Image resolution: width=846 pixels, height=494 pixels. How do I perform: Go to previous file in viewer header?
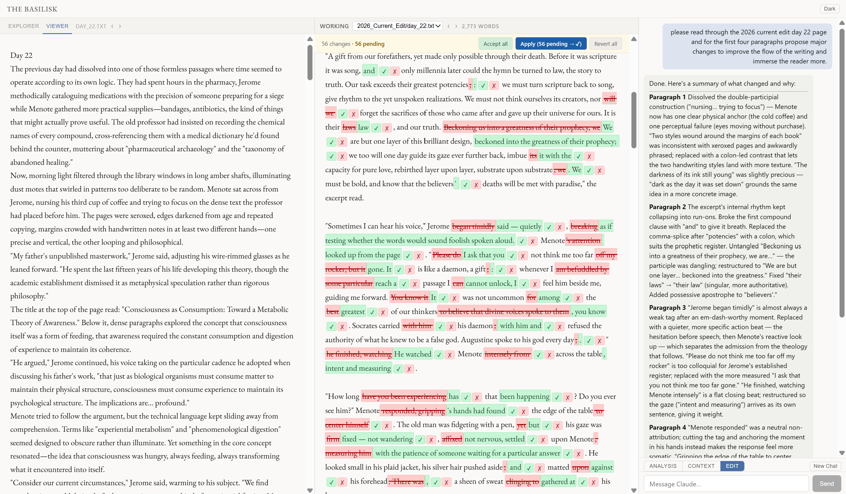tap(112, 26)
